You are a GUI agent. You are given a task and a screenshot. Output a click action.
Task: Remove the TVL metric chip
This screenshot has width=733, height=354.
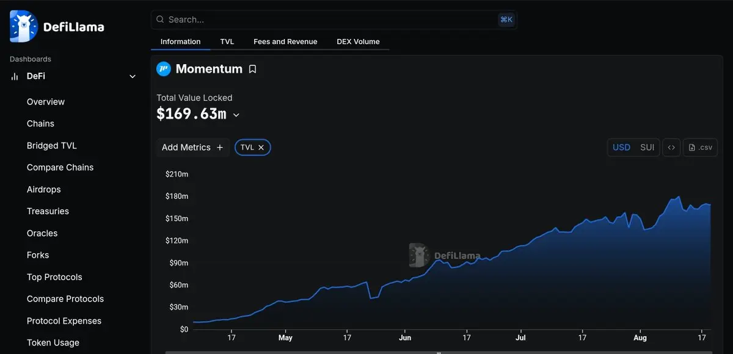pyautogui.click(x=261, y=147)
